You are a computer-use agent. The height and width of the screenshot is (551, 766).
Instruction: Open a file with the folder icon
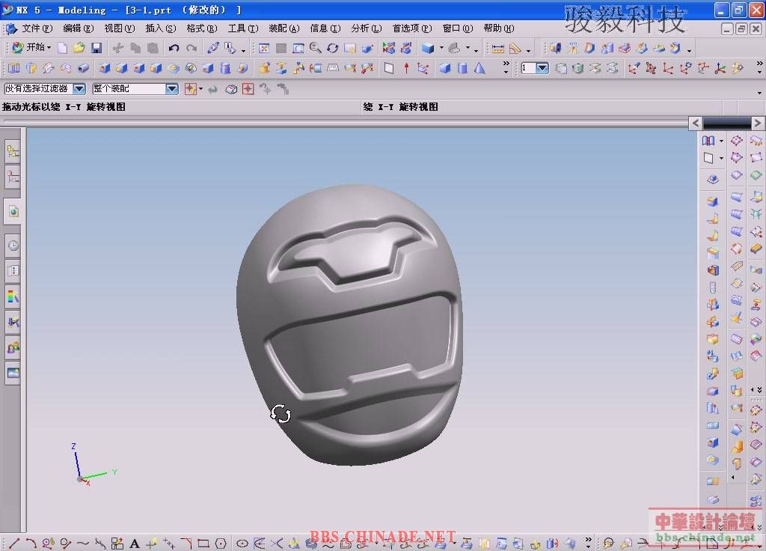pyautogui.click(x=79, y=48)
